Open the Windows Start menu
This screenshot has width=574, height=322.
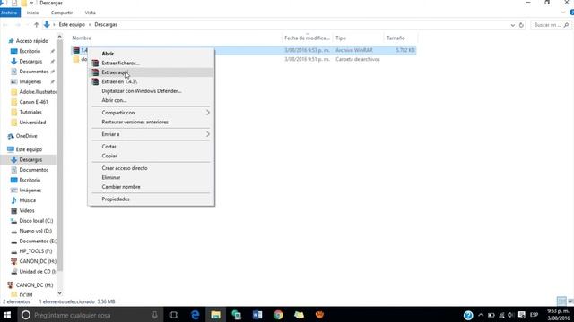[7, 315]
